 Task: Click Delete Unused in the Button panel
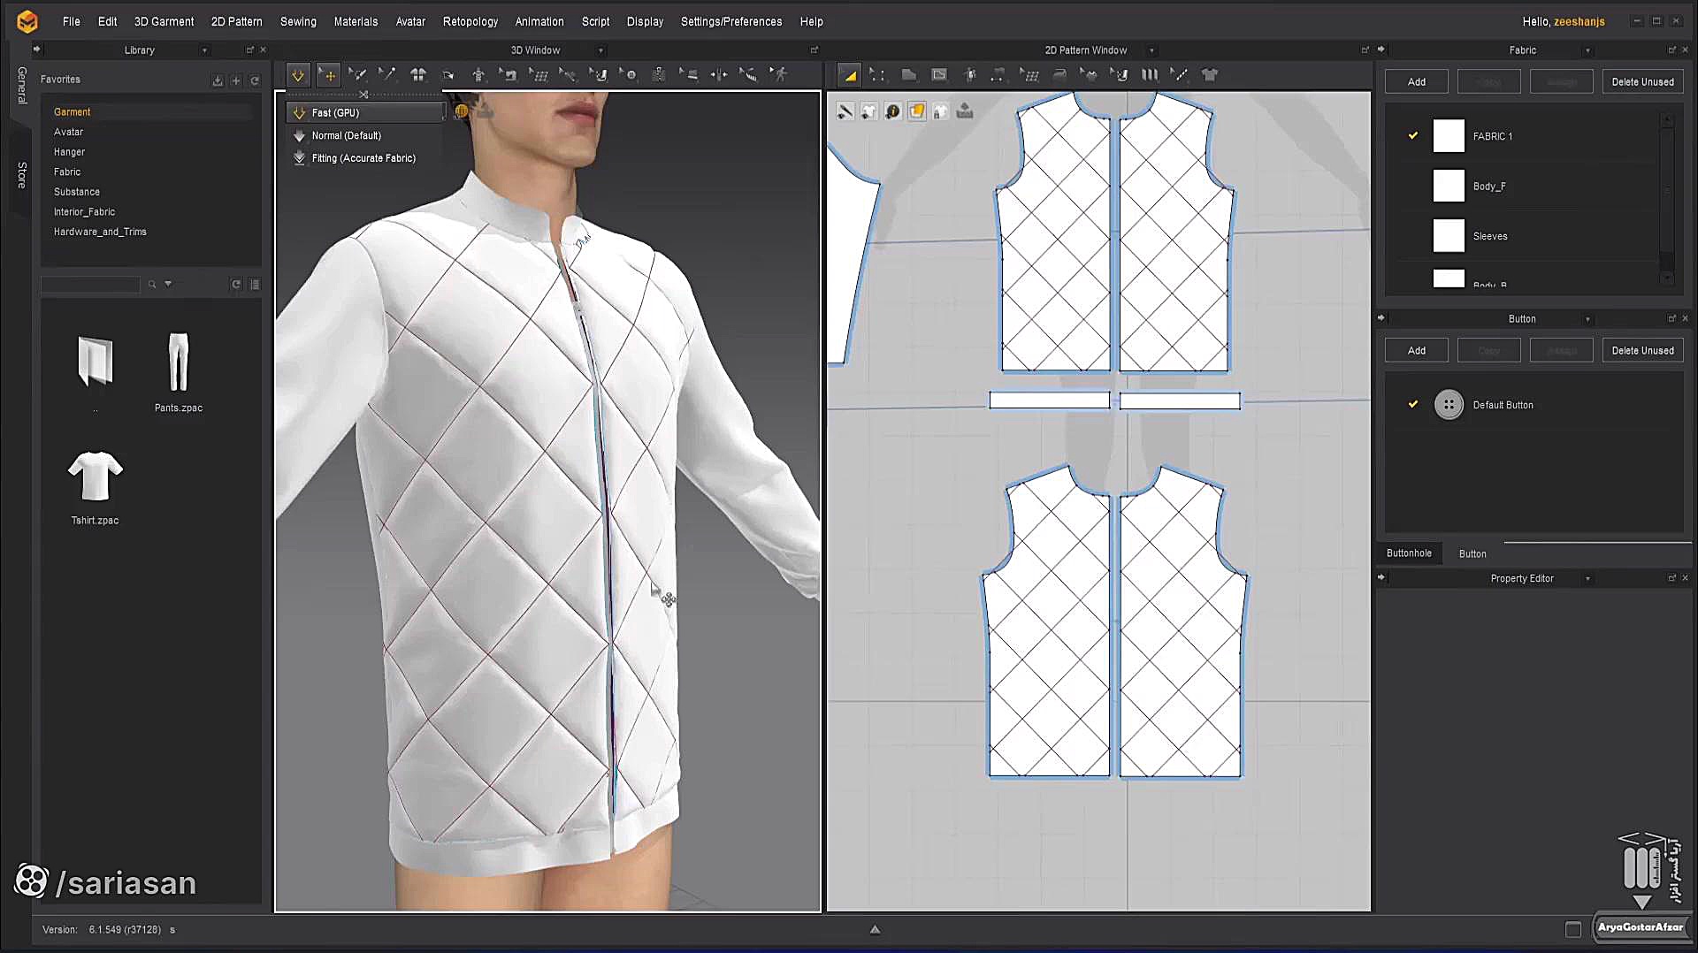[x=1642, y=350]
